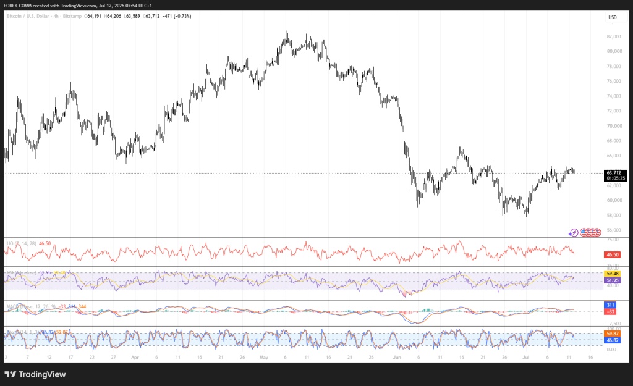Click the change value -471 (-0.73%)
The image size is (633, 386).
(177, 16)
